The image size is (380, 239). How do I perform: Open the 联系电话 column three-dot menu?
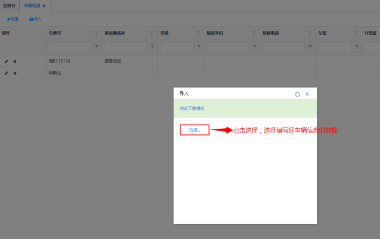(309, 33)
